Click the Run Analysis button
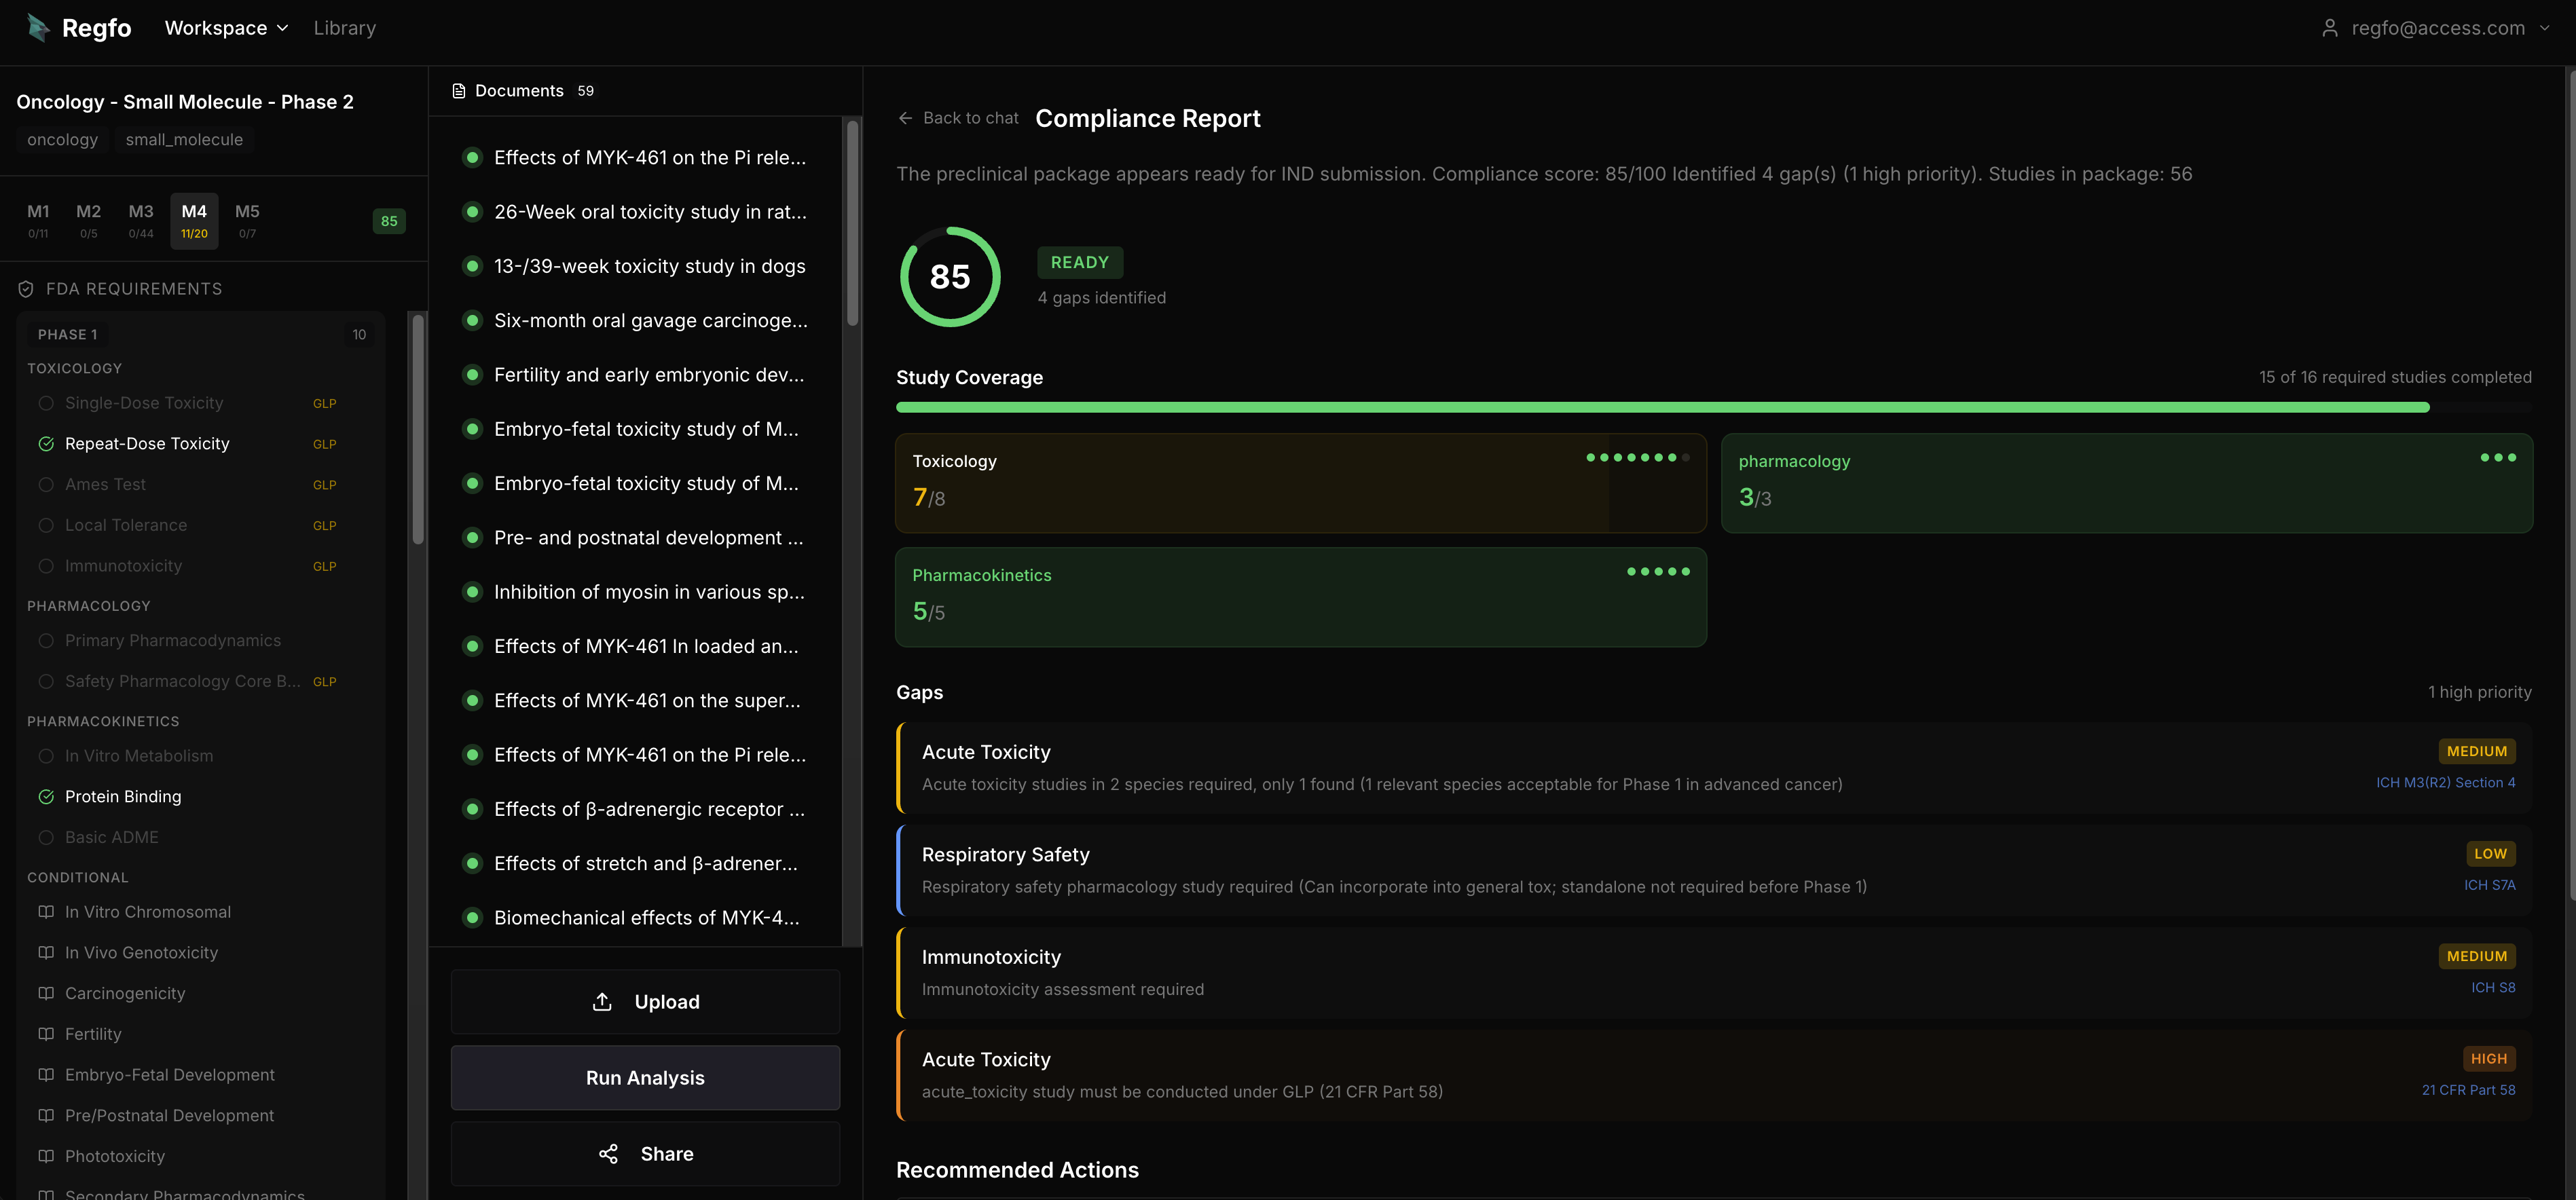This screenshot has width=2576, height=1200. 645,1077
